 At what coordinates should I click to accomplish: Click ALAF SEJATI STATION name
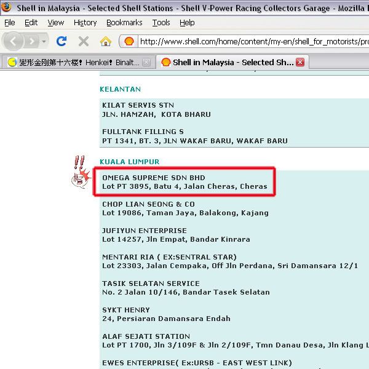coord(146,336)
